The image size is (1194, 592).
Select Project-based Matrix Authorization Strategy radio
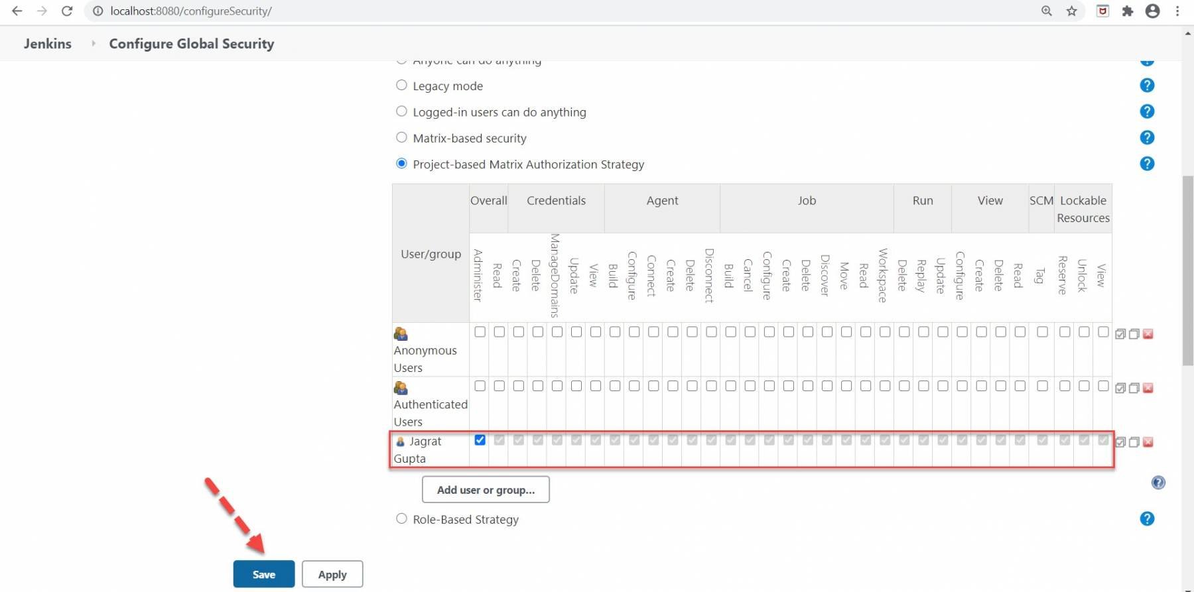click(x=401, y=163)
